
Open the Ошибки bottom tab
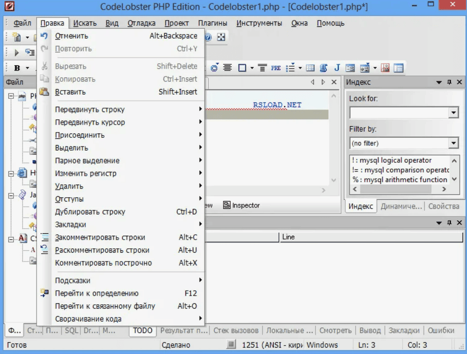click(x=441, y=330)
